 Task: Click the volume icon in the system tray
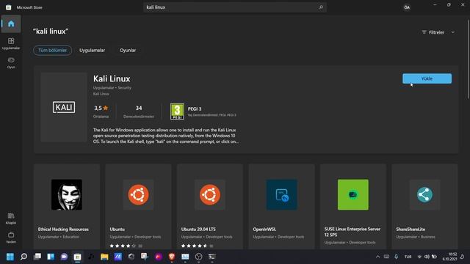427,257
